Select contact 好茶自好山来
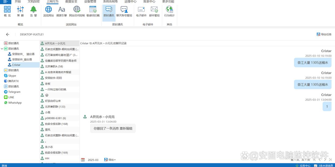 coord(60,101)
